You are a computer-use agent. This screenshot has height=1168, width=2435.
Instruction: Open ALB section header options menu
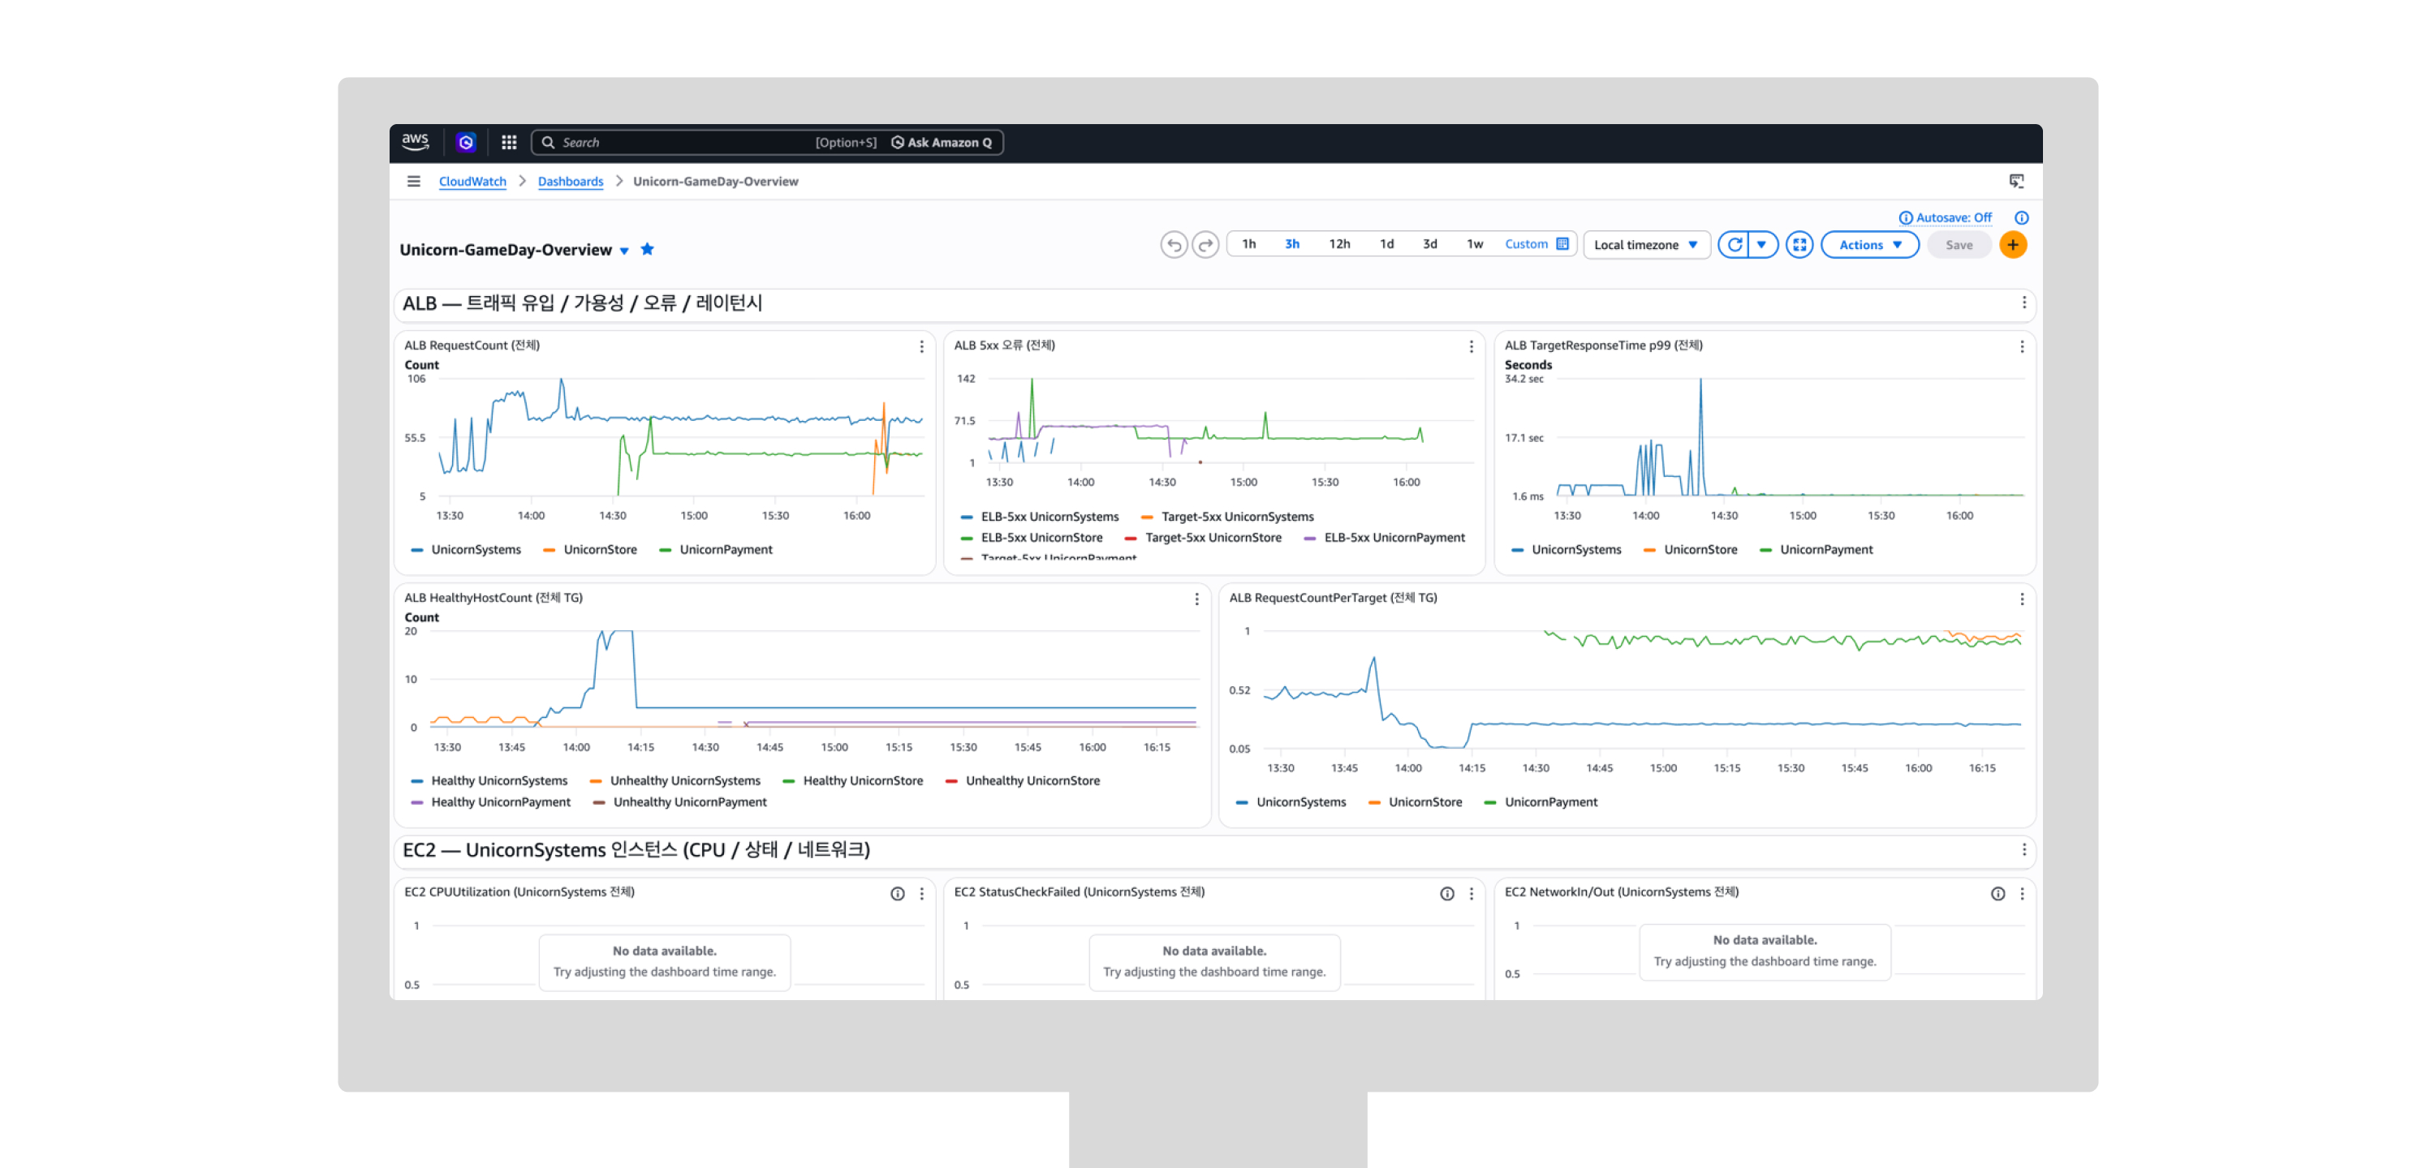[2023, 303]
